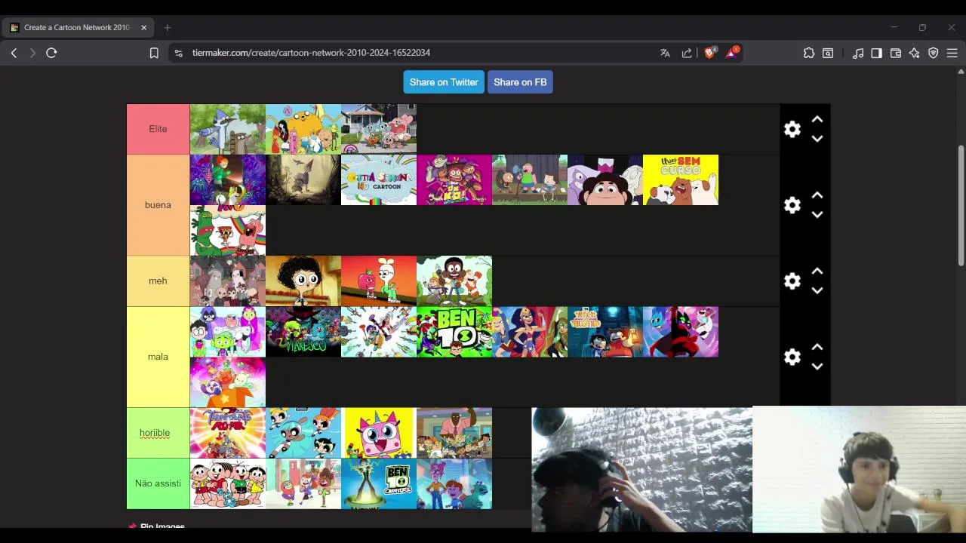Open the Leo AI sparkle icon

pos(915,53)
